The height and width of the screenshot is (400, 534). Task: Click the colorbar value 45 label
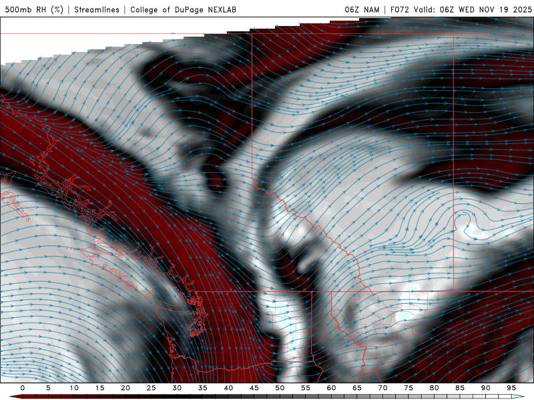tap(254, 388)
